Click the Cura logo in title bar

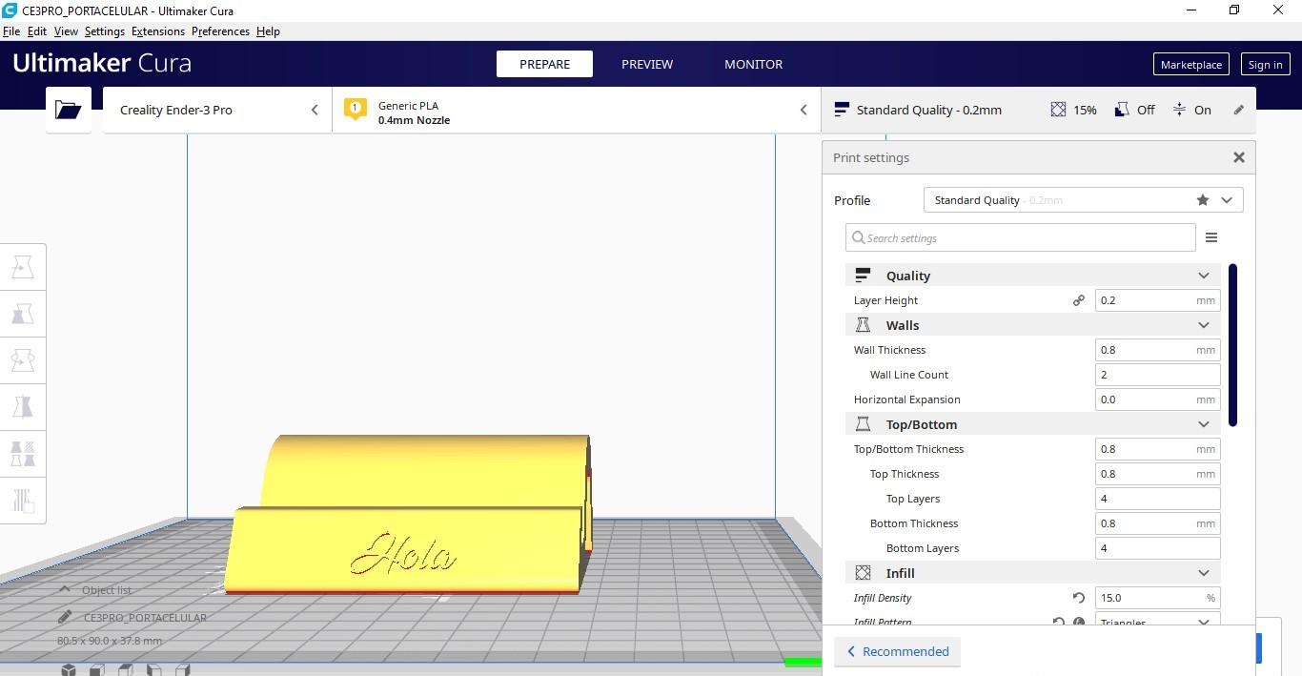[x=10, y=10]
